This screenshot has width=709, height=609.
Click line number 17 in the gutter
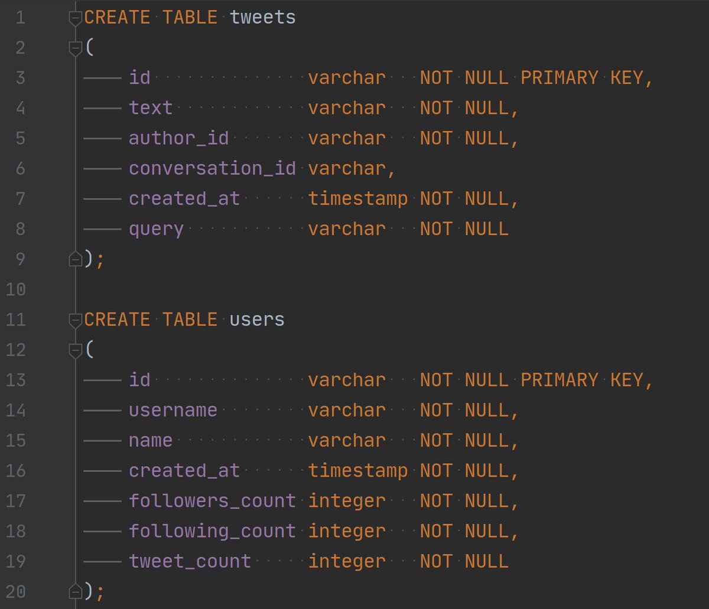coord(15,500)
